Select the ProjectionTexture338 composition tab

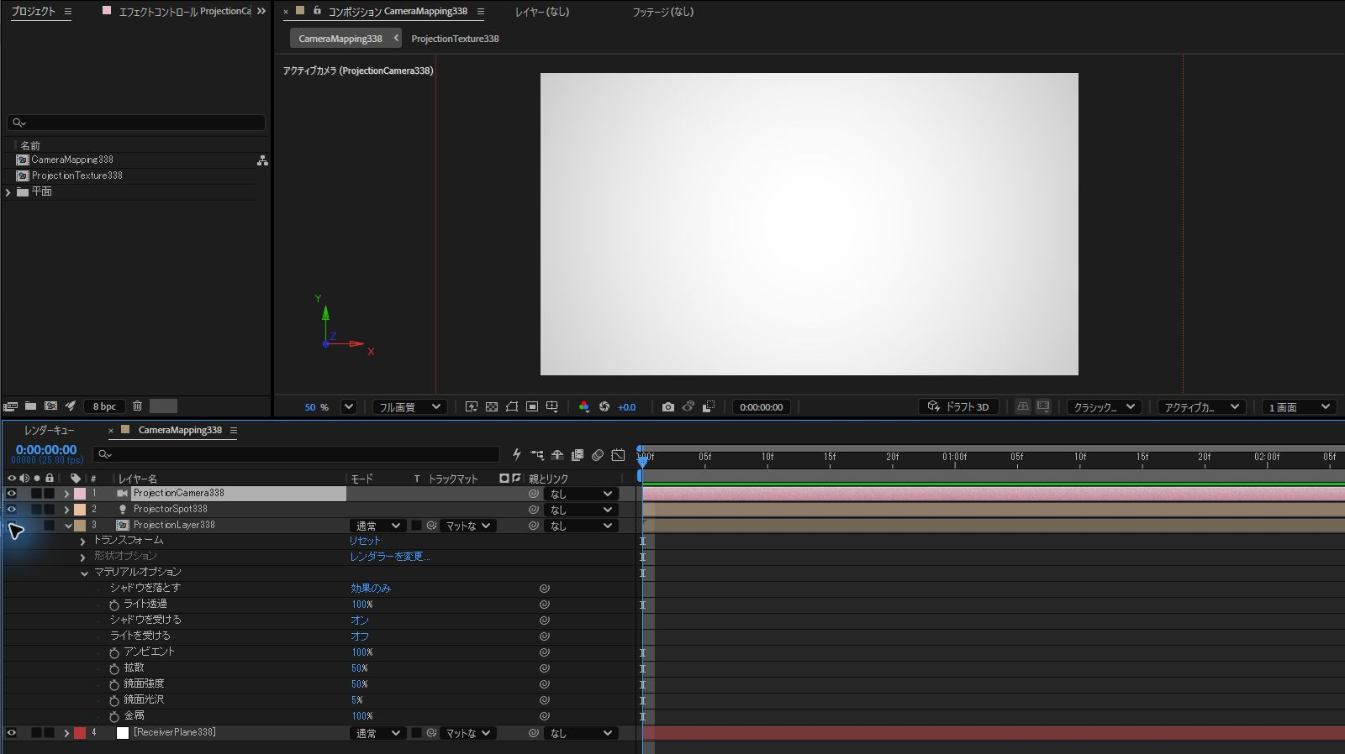pyautogui.click(x=455, y=39)
